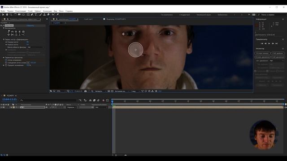The image size is (287, 161).
Task: Choose the Reconstruction tool in Liquify tools
Action: point(23,34)
